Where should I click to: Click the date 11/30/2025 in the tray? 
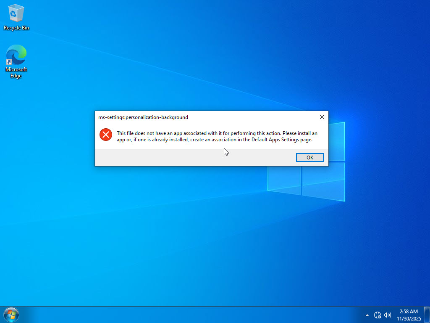[x=409, y=319]
